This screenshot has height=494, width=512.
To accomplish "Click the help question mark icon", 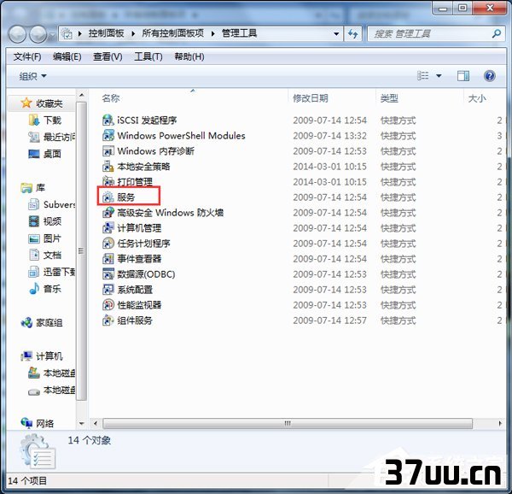I will 489,76.
